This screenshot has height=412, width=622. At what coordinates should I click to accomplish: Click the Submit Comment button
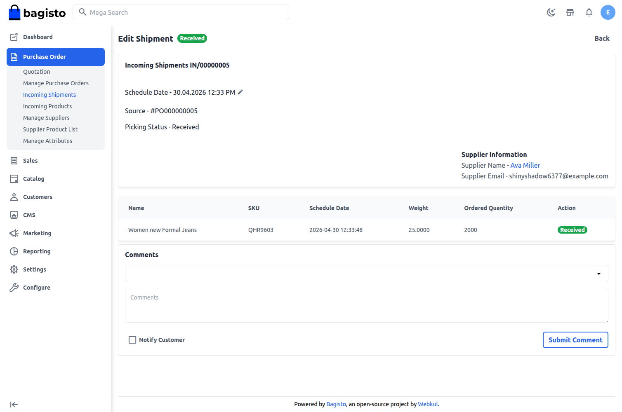(575, 339)
